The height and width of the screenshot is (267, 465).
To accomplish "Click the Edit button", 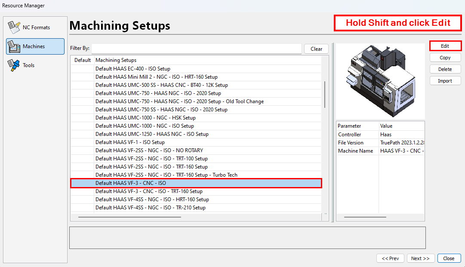I will 445,46.
